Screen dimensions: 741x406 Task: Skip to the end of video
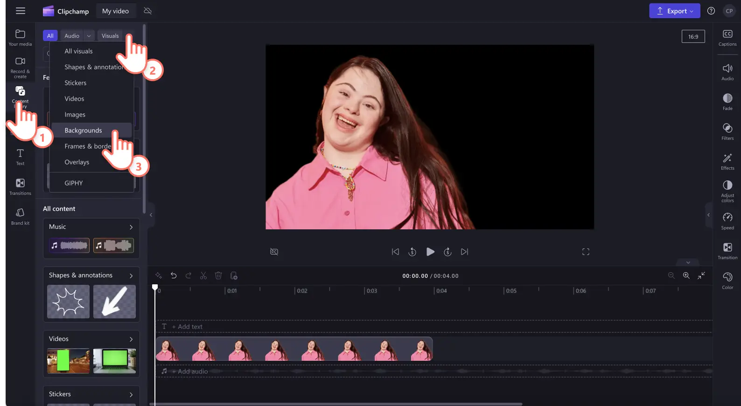pyautogui.click(x=464, y=252)
